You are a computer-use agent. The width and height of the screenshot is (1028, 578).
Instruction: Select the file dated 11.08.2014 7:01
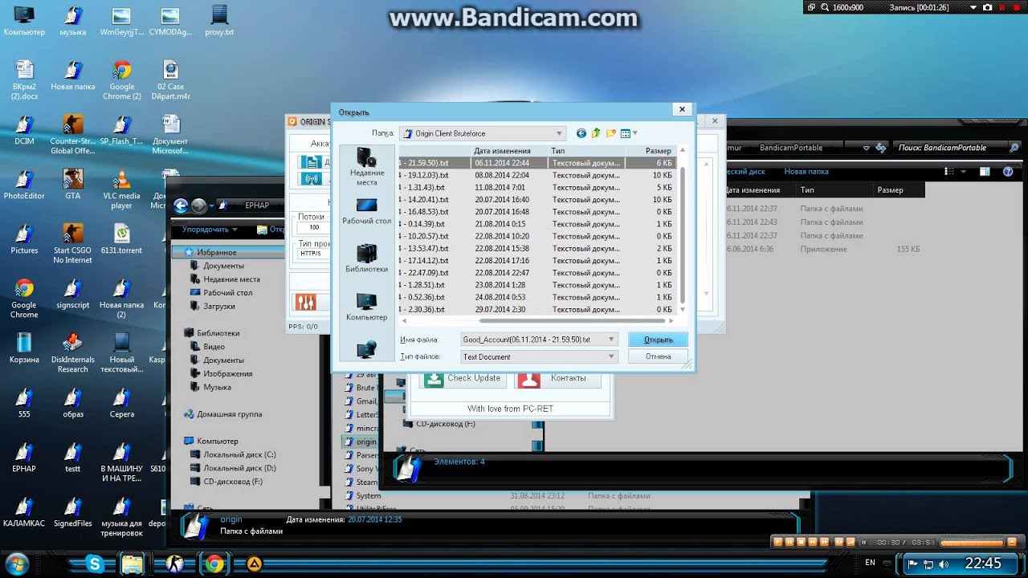click(536, 187)
